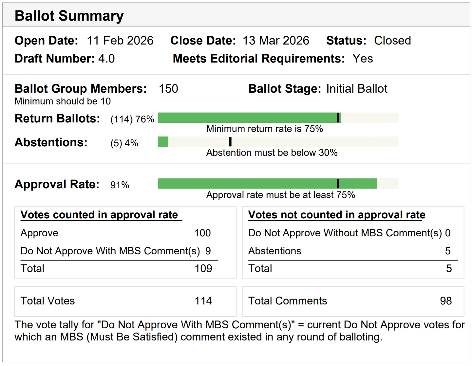Click the Do Not Approve With MBS count 9

(x=208, y=251)
